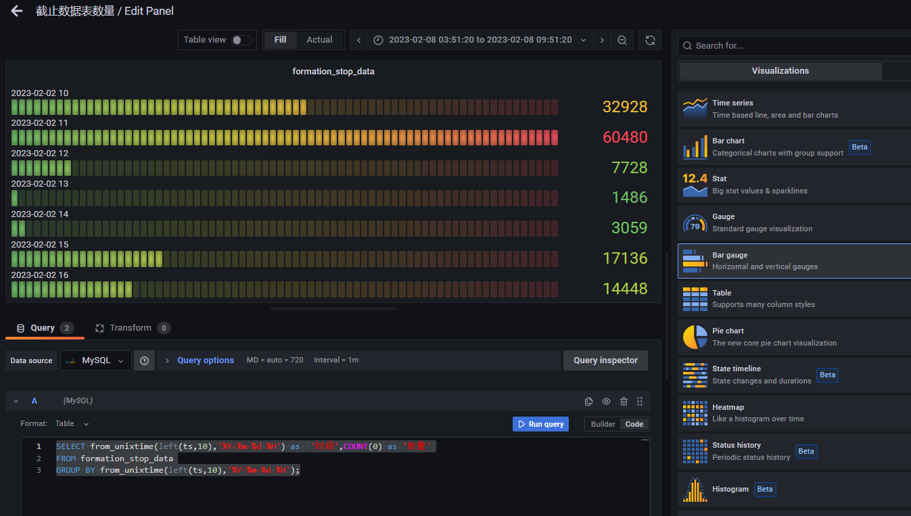The height and width of the screenshot is (516, 911).
Task: Refresh the dashboard panel
Action: click(650, 40)
